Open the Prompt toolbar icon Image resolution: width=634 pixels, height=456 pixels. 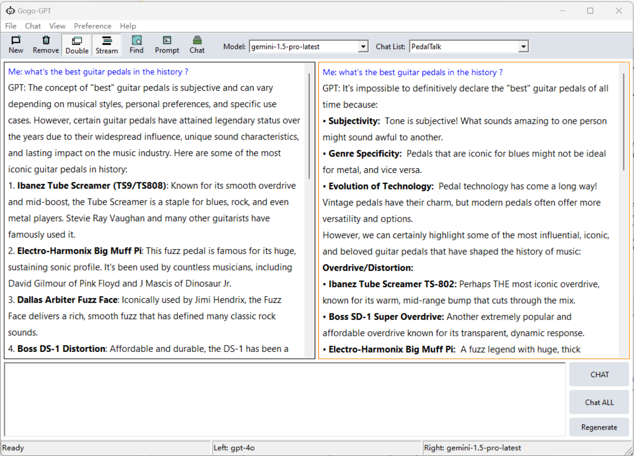(167, 45)
